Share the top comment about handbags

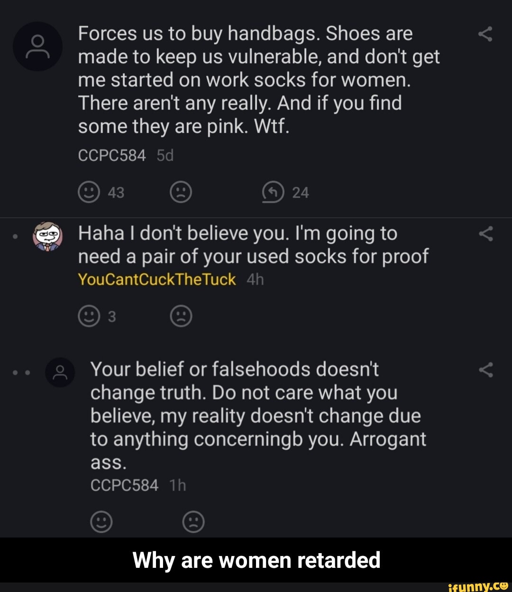point(485,34)
